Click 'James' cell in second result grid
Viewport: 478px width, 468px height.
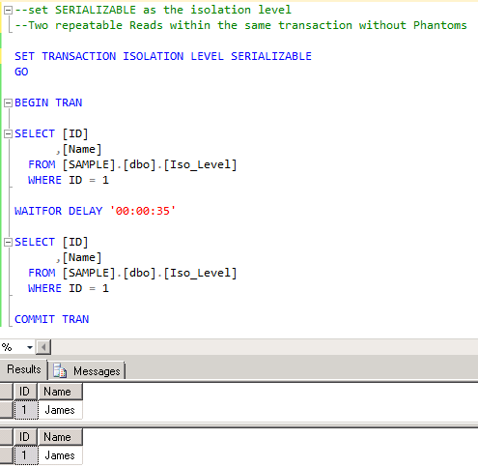pos(60,455)
